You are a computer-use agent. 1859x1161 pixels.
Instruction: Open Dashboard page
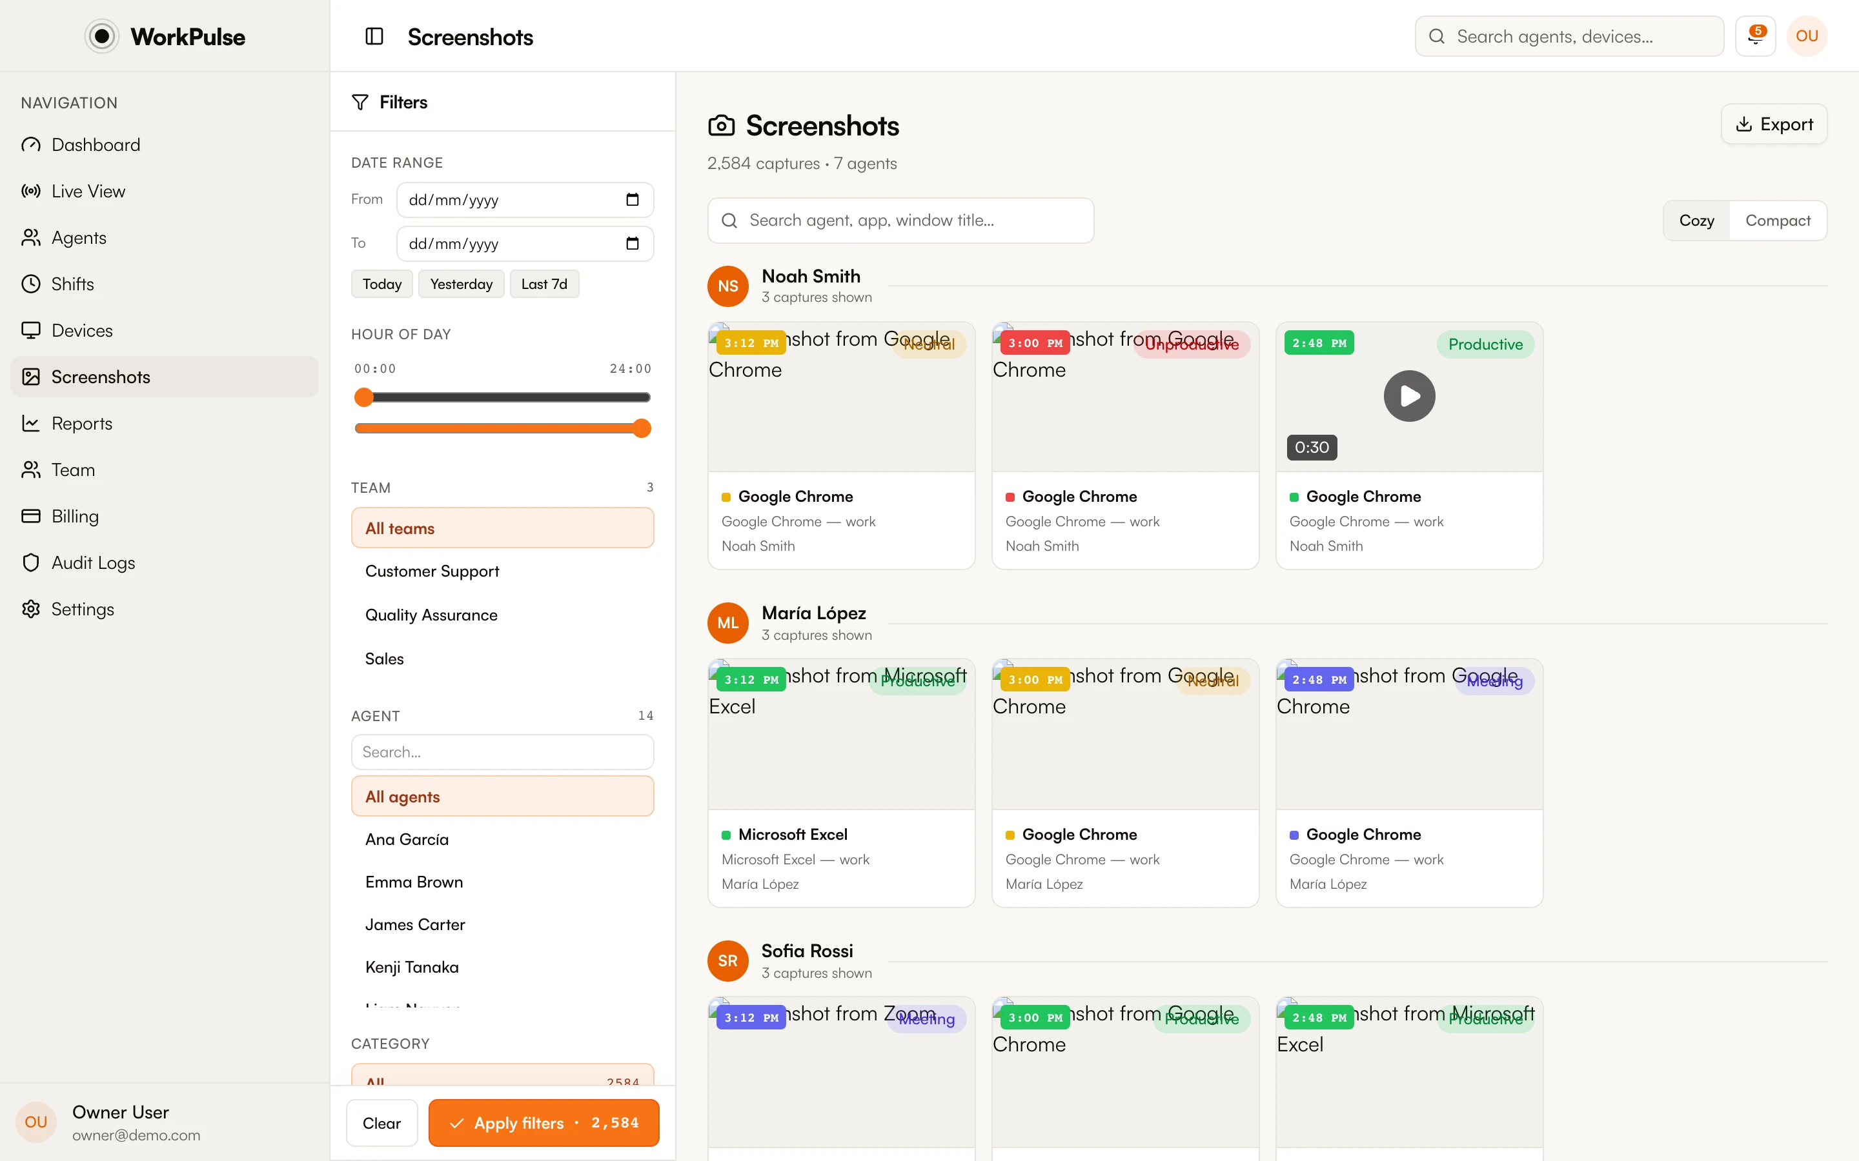point(165,145)
